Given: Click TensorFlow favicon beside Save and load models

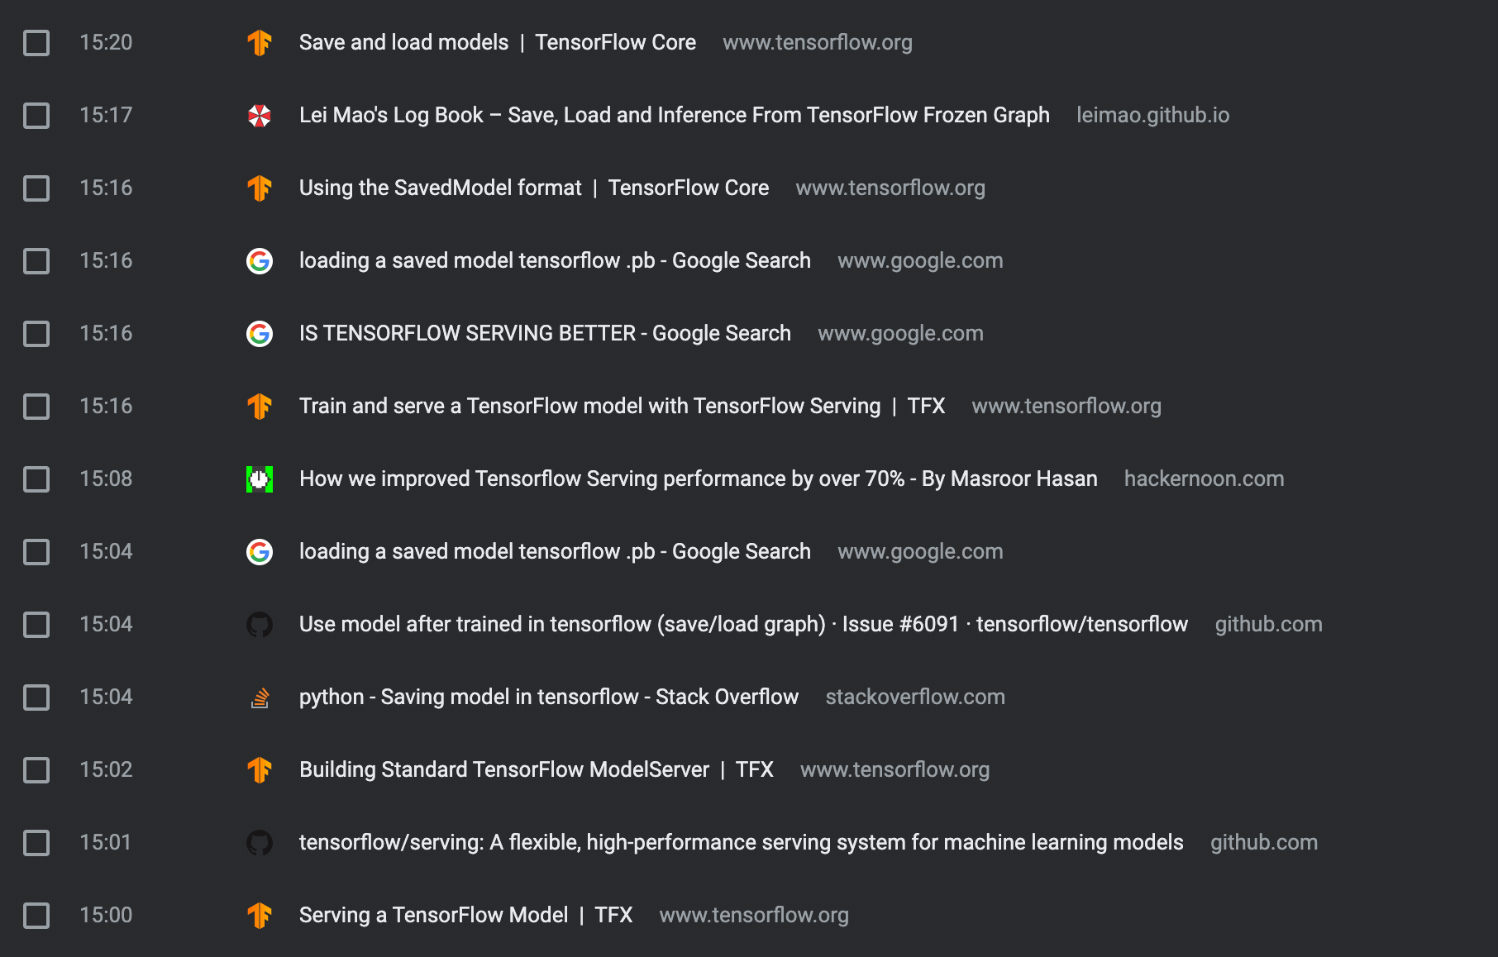Looking at the screenshot, I should point(260,42).
